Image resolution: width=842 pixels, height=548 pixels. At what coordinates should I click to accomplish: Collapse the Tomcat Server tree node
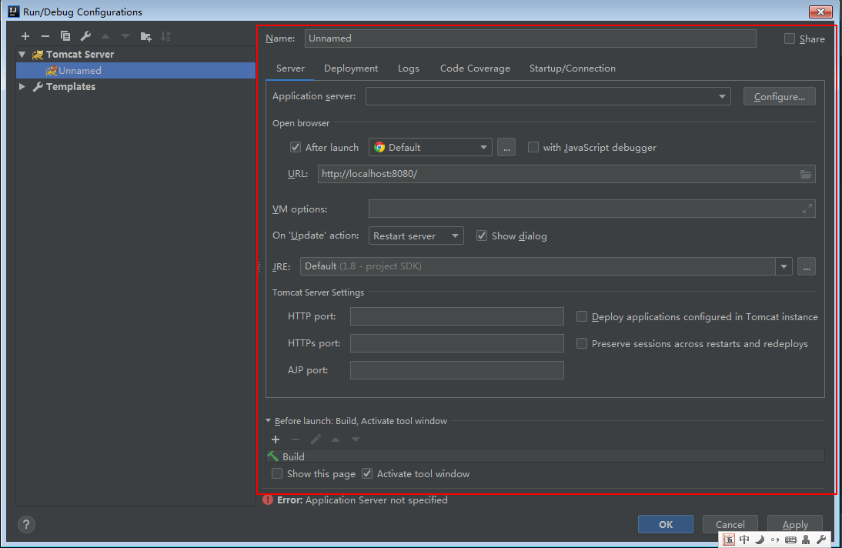point(22,55)
